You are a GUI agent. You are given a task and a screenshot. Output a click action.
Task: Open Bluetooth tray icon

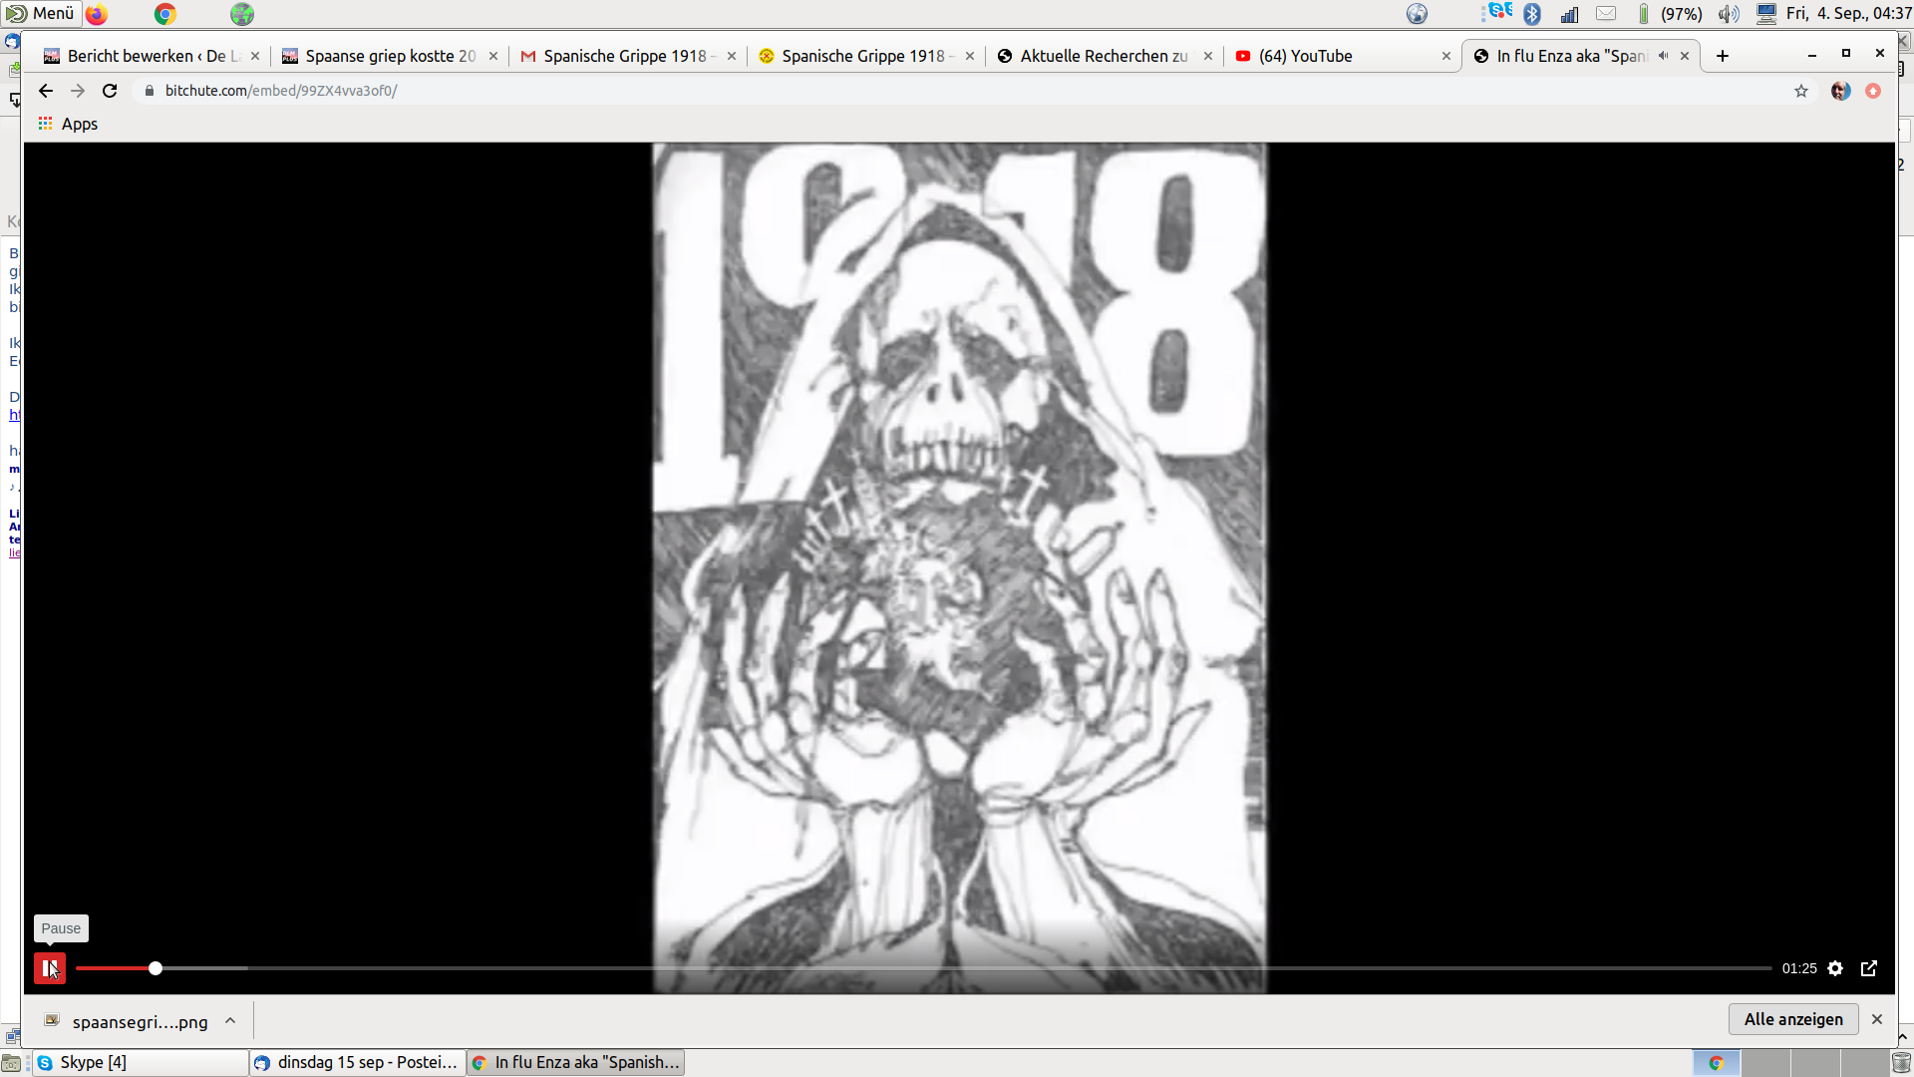click(1533, 14)
